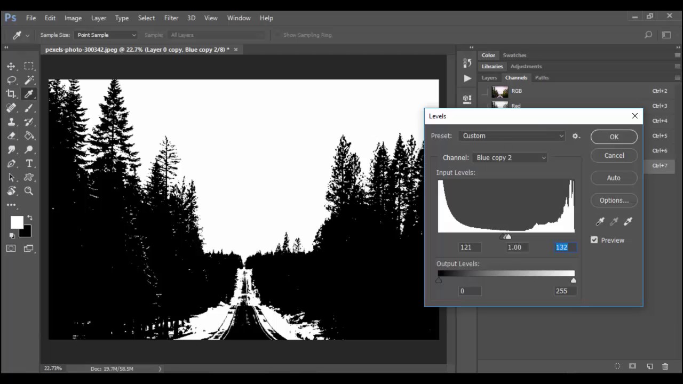683x384 pixels.
Task: Switch to the Layers tab
Action: [489, 78]
